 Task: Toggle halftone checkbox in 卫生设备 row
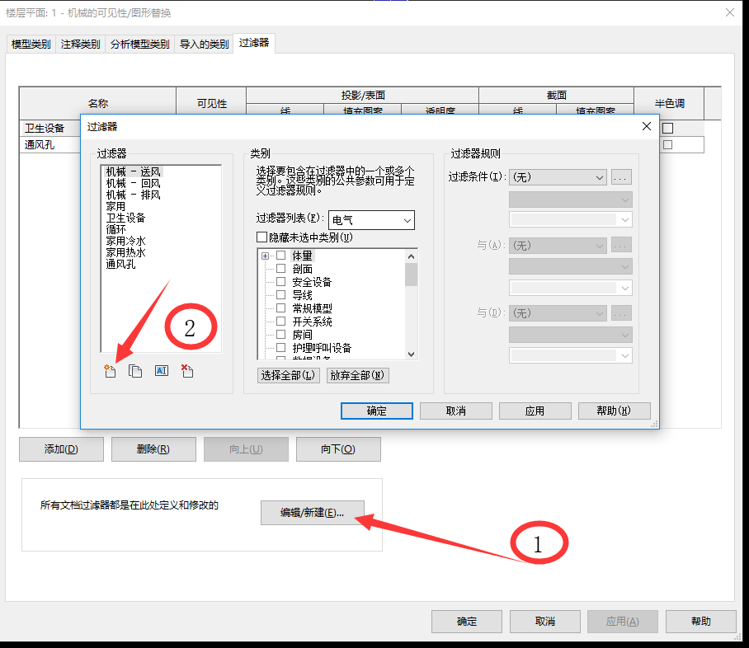(x=668, y=128)
